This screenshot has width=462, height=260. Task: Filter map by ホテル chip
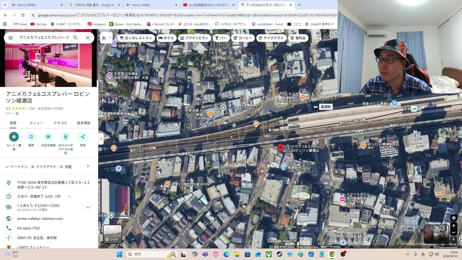point(166,38)
